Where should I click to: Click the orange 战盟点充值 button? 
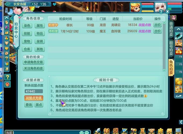[34, 98]
